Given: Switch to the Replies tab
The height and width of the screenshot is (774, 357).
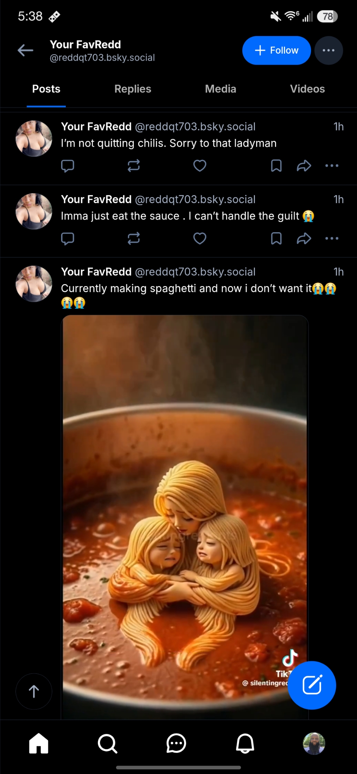Looking at the screenshot, I should [x=133, y=89].
